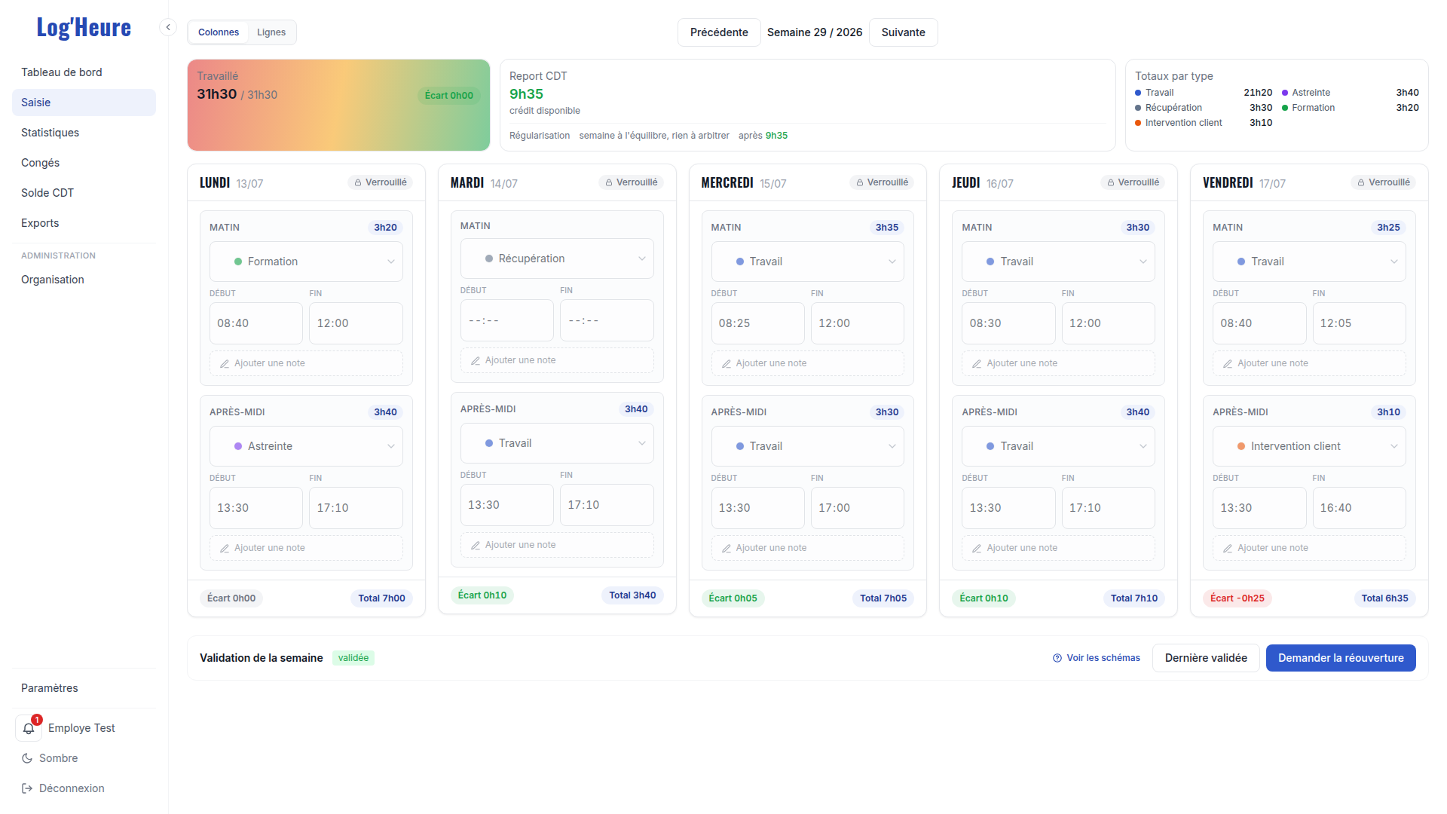The image size is (1447, 814).
Task: Open Jeudi après-midi Travail type dropdown
Action: coord(1058,446)
